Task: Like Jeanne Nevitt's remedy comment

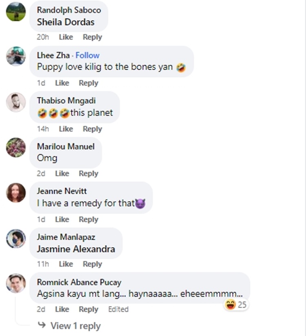Action: coord(62,219)
